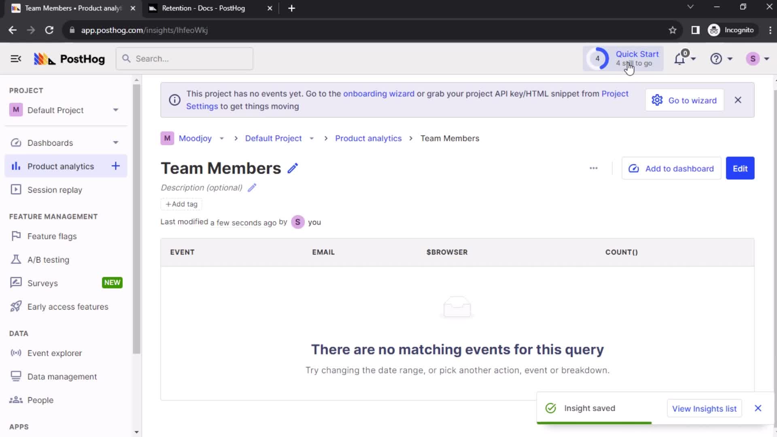This screenshot has width=777, height=437.
Task: View Insights list from saved notification
Action: tap(705, 408)
